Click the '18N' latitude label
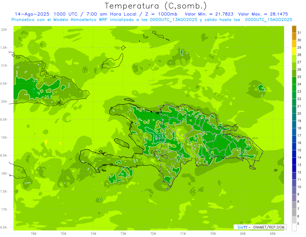This screenshot has width=306, height=237. click(4, 173)
